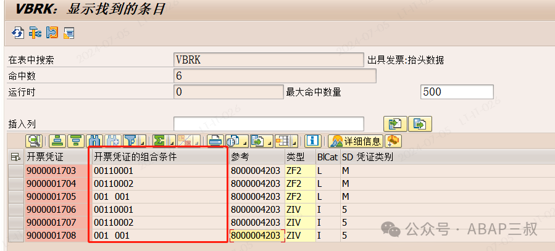Screen dimensions: 555x251
Task: Click the green sigma Total icon
Action: [160, 141]
